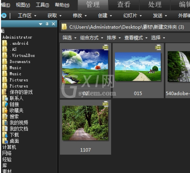Click the folder path address field
Viewport: 190px width, 173px height.
(x=125, y=27)
